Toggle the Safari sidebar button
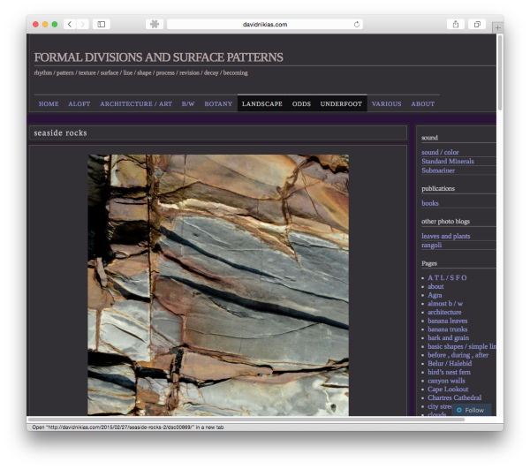 102,24
